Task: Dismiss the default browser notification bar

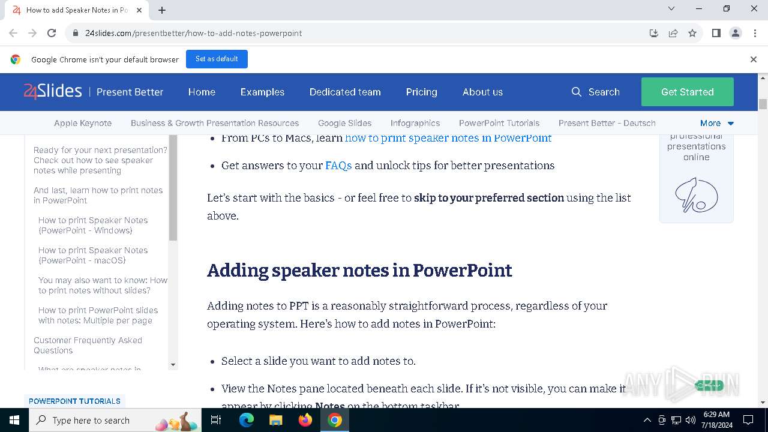Action: point(754,59)
